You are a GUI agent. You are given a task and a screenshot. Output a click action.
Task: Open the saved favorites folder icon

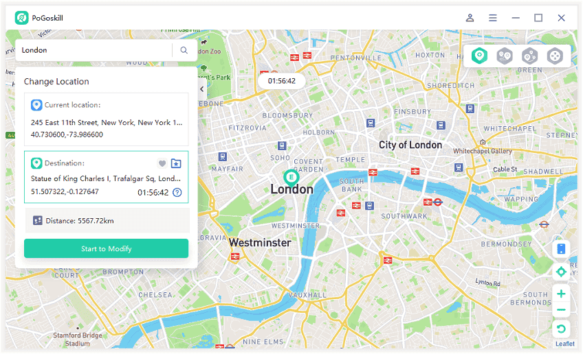click(176, 163)
